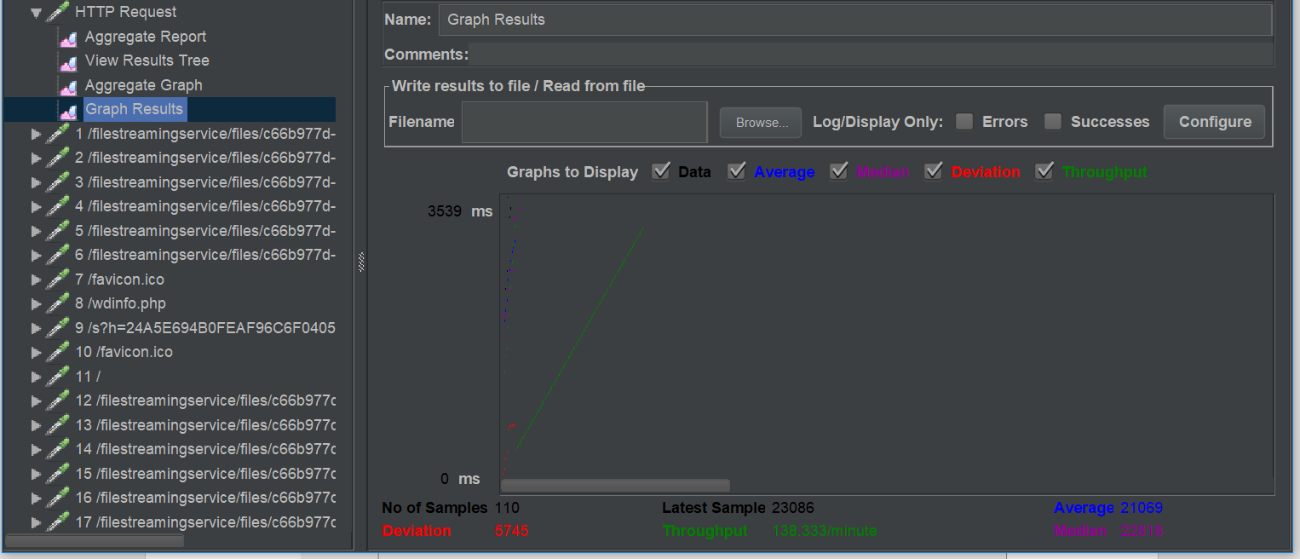Viewport: 1300px width, 559px height.
Task: Expand the 10 /favicon.ico node
Action: [x=36, y=352]
